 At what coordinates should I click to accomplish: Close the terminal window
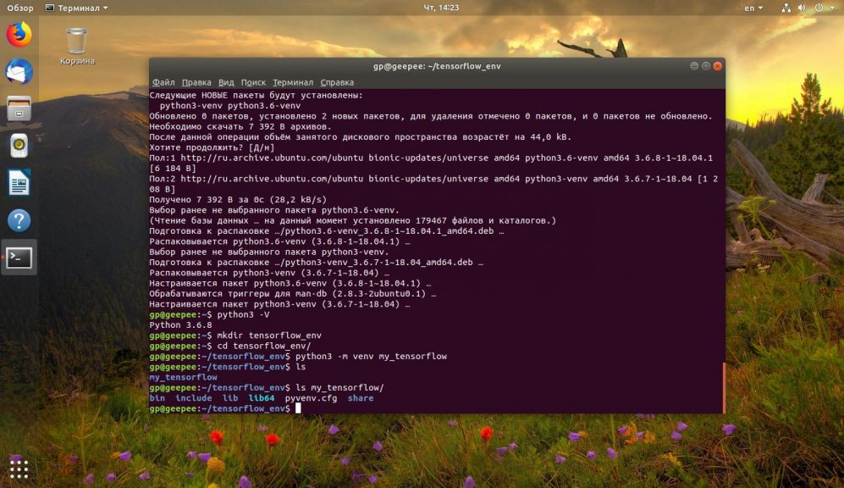[718, 66]
